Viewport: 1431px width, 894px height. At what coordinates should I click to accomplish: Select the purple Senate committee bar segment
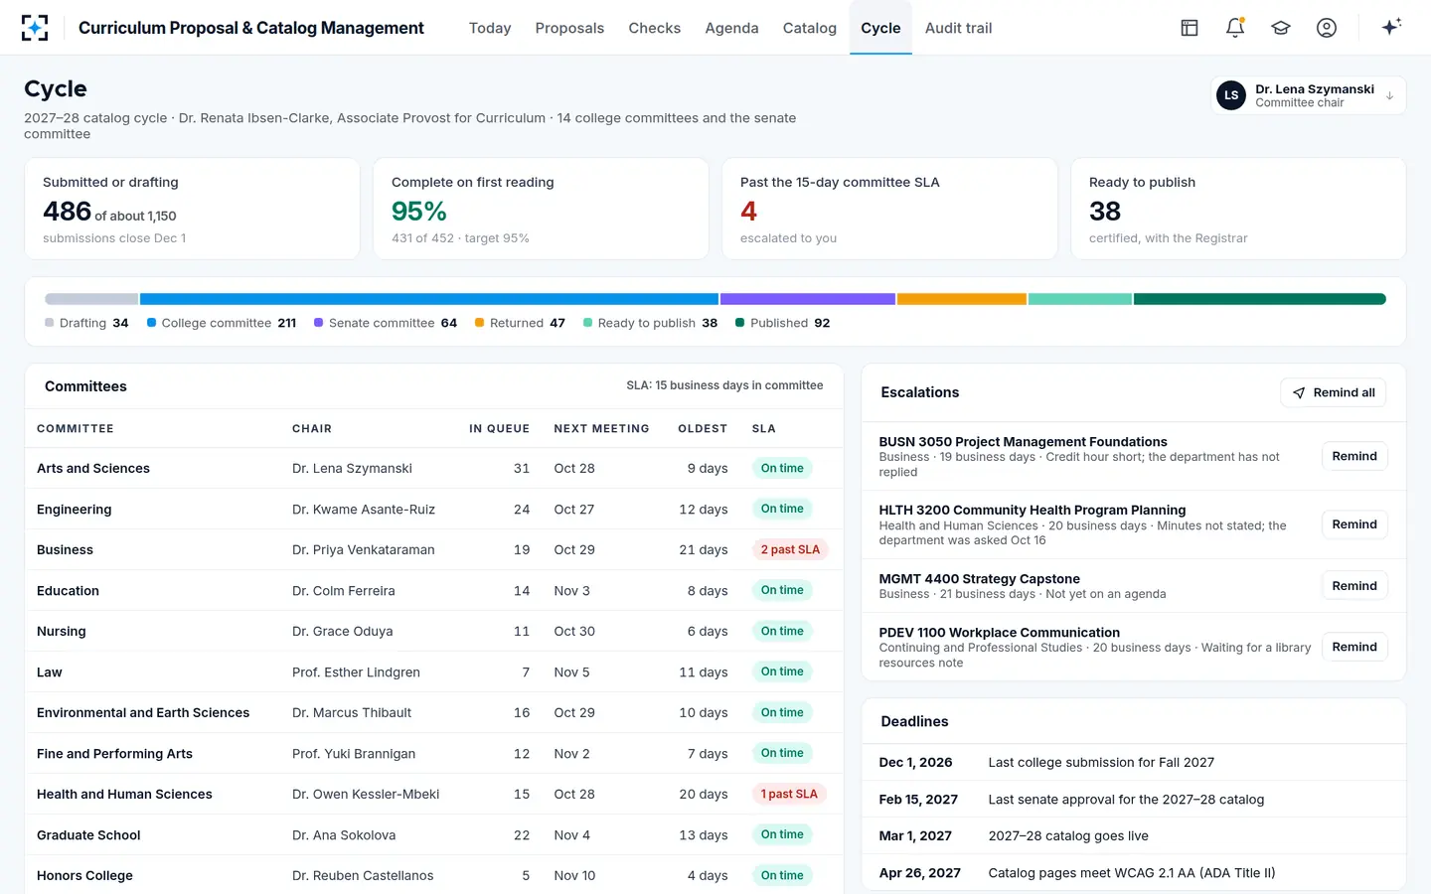tap(808, 299)
